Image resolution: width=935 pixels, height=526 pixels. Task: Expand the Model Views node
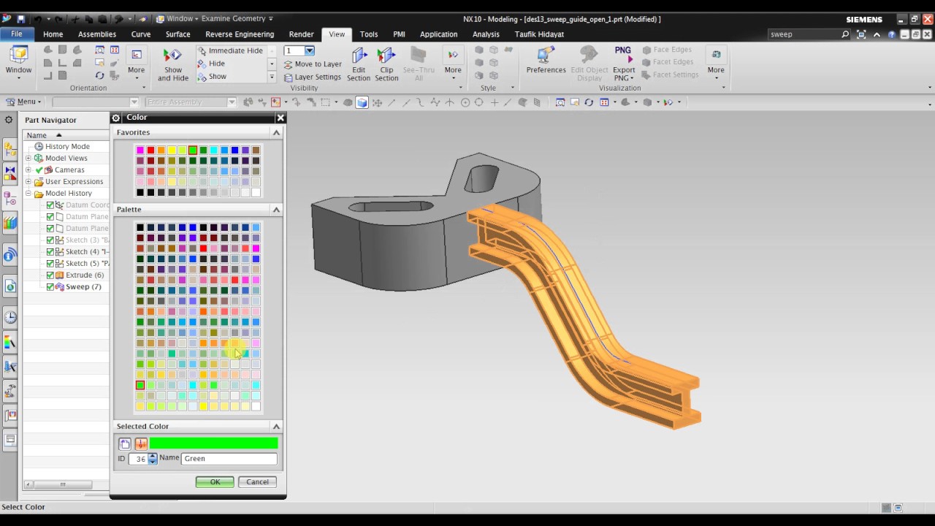tap(28, 159)
